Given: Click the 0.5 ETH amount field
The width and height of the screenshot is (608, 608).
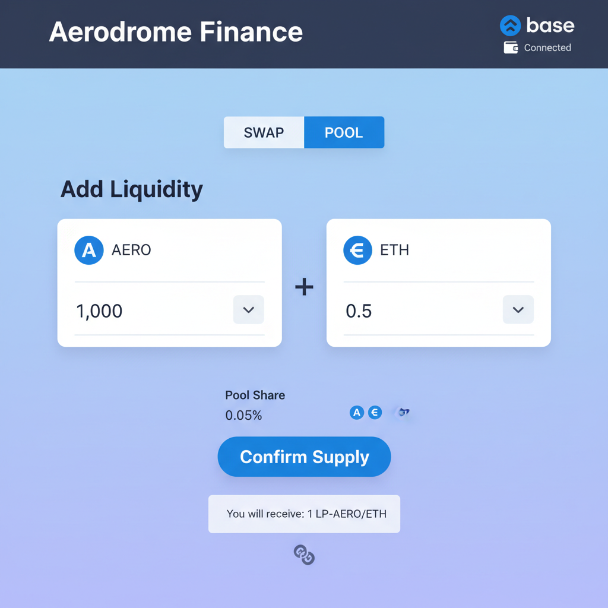Looking at the screenshot, I should coord(359,310).
